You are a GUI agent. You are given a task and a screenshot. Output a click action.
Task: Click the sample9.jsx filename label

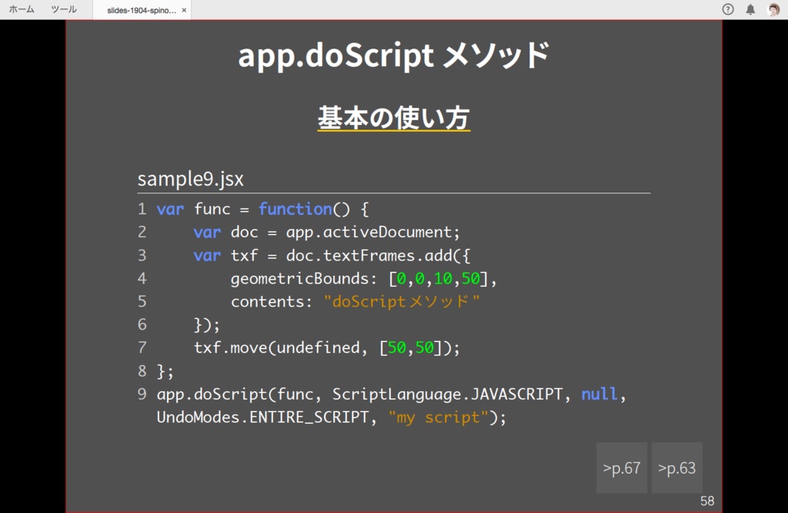[x=190, y=179]
